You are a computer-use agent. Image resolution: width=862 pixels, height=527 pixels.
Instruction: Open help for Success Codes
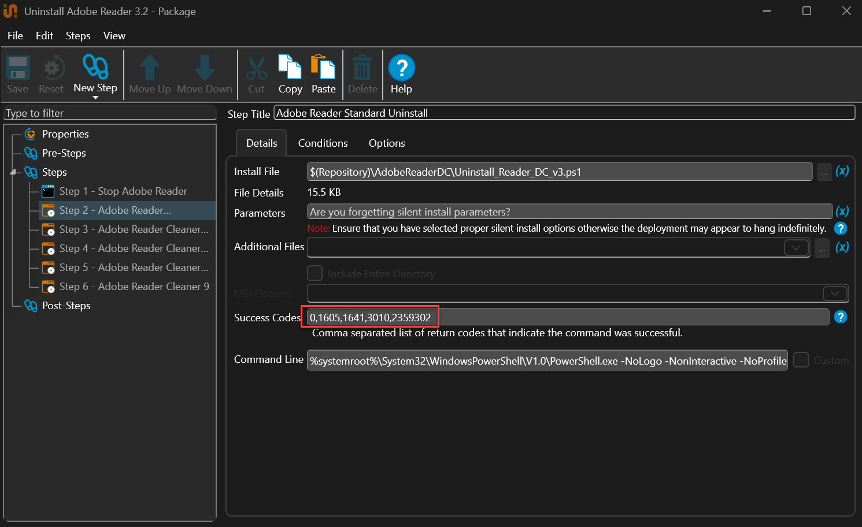coord(841,317)
